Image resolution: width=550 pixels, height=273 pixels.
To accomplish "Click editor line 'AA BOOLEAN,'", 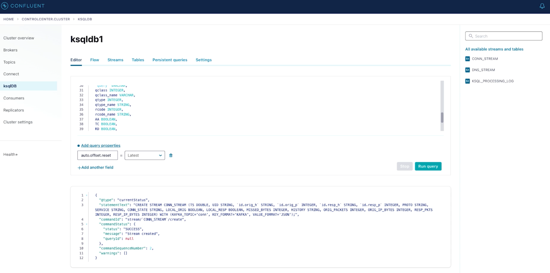I will [106, 119].
